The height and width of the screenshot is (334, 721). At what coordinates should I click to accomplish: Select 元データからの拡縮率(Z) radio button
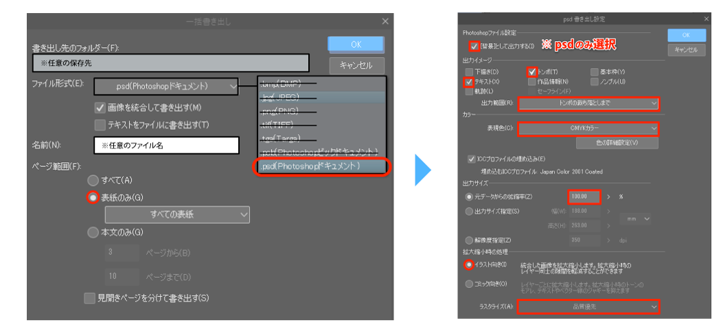coord(469,197)
